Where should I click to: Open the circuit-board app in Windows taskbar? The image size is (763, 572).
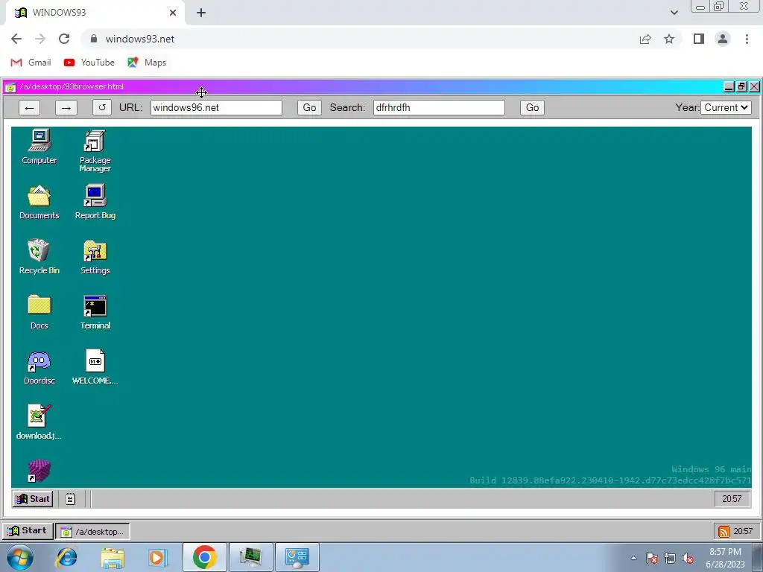250,557
